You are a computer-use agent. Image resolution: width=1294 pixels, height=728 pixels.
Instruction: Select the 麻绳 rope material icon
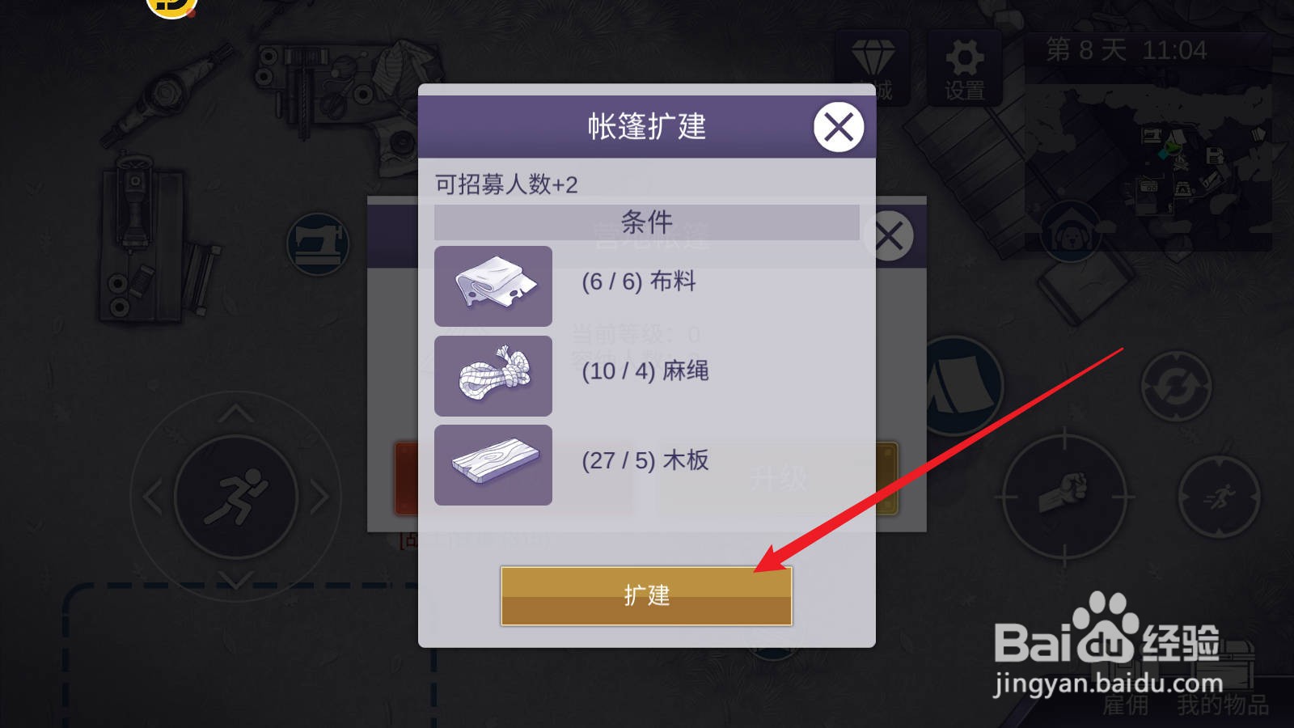click(x=493, y=376)
